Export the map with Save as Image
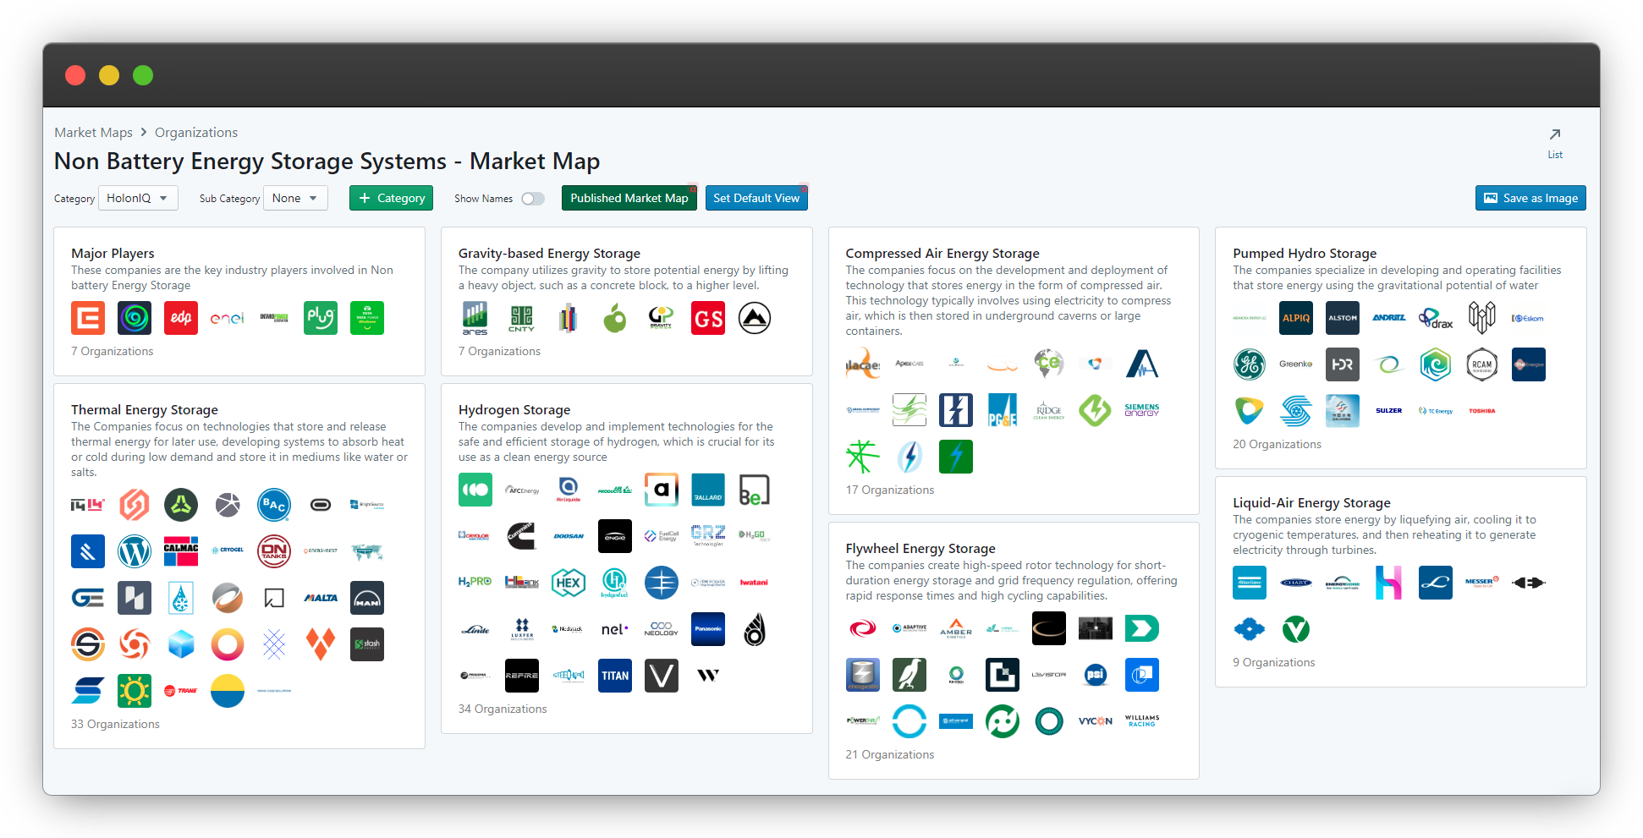This screenshot has height=838, width=1643. 1531,198
